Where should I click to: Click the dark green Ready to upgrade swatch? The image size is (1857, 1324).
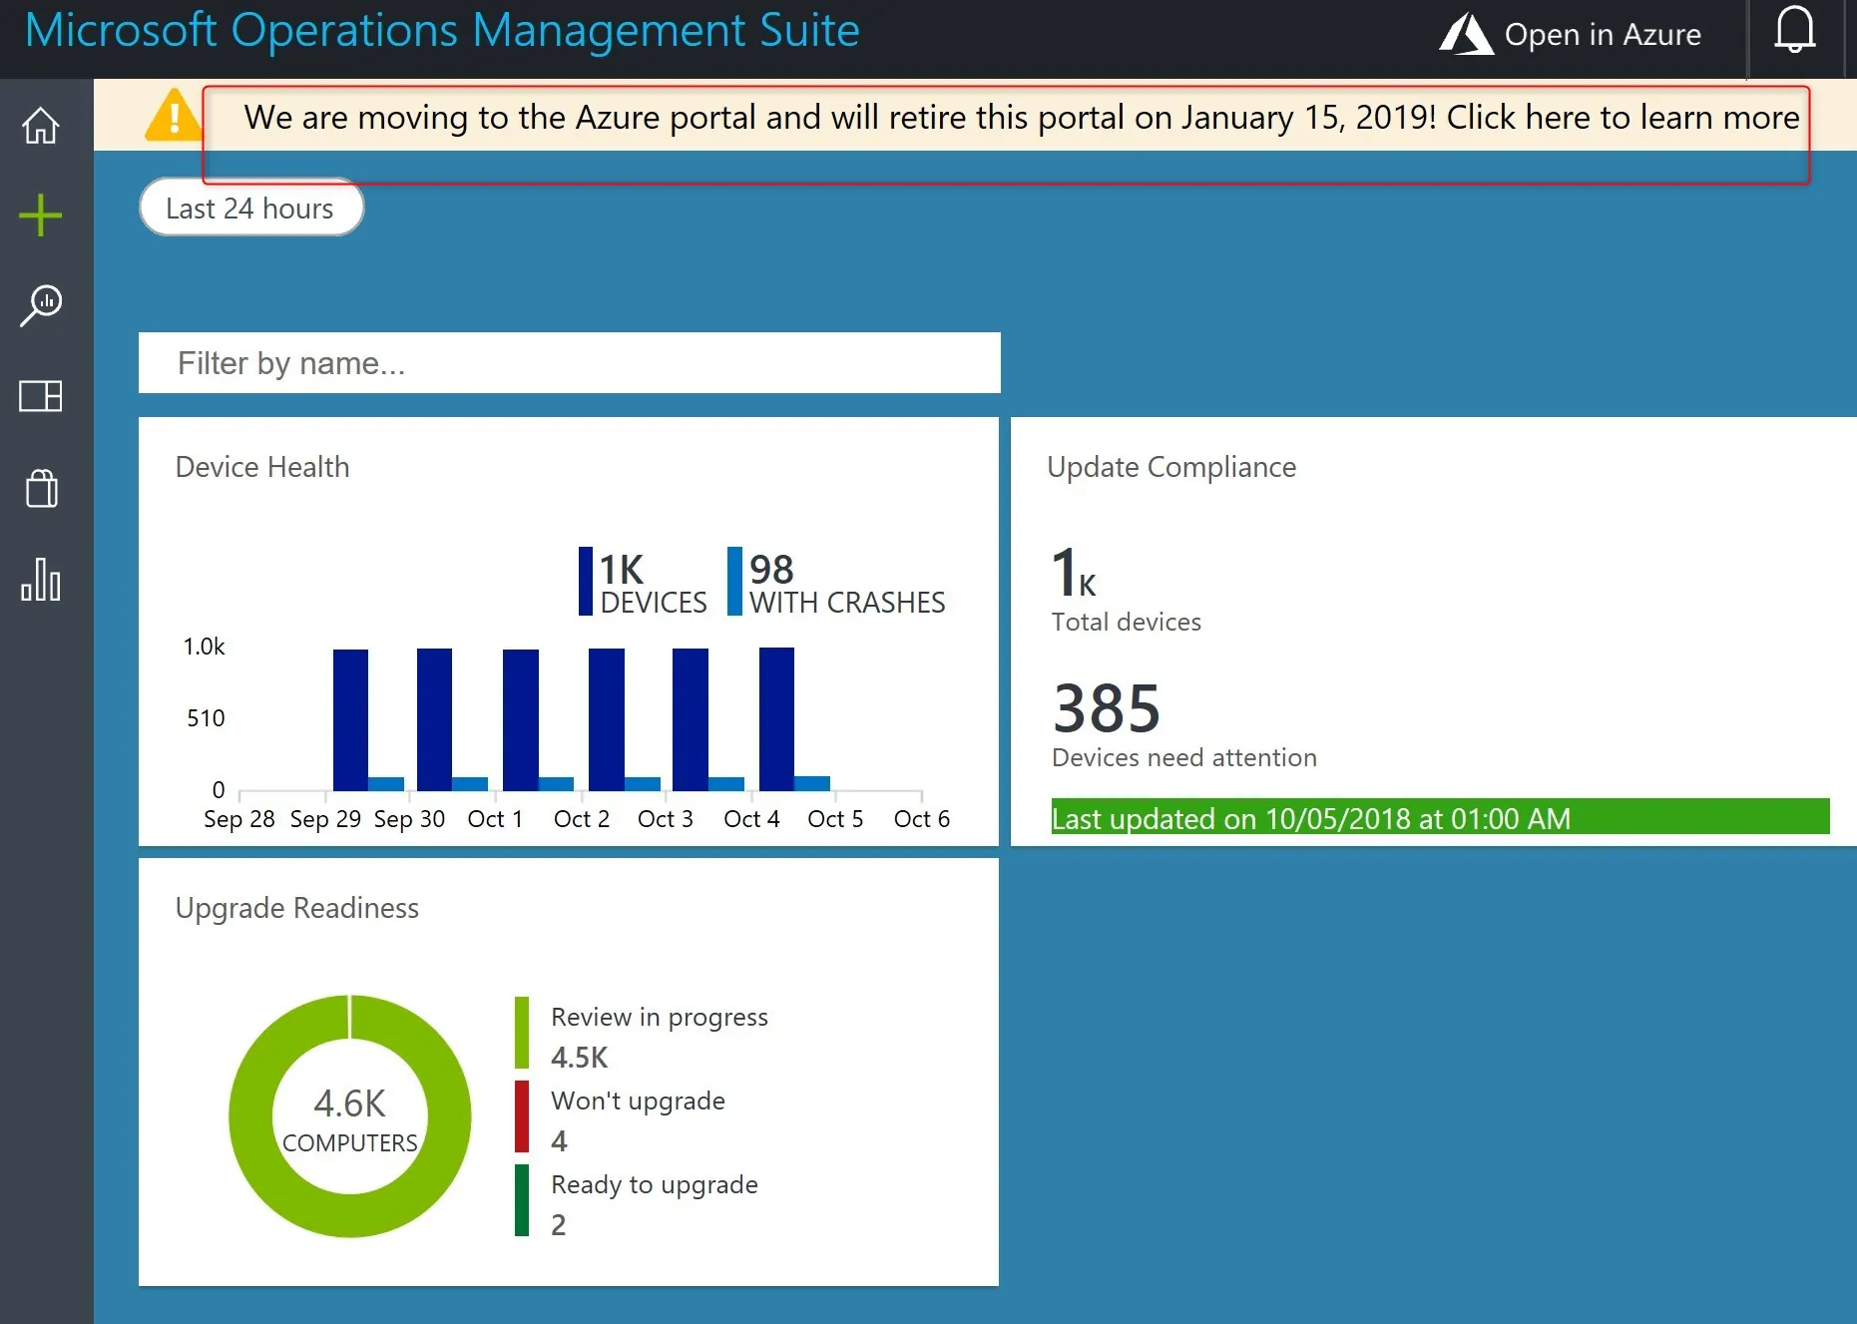522,1200
